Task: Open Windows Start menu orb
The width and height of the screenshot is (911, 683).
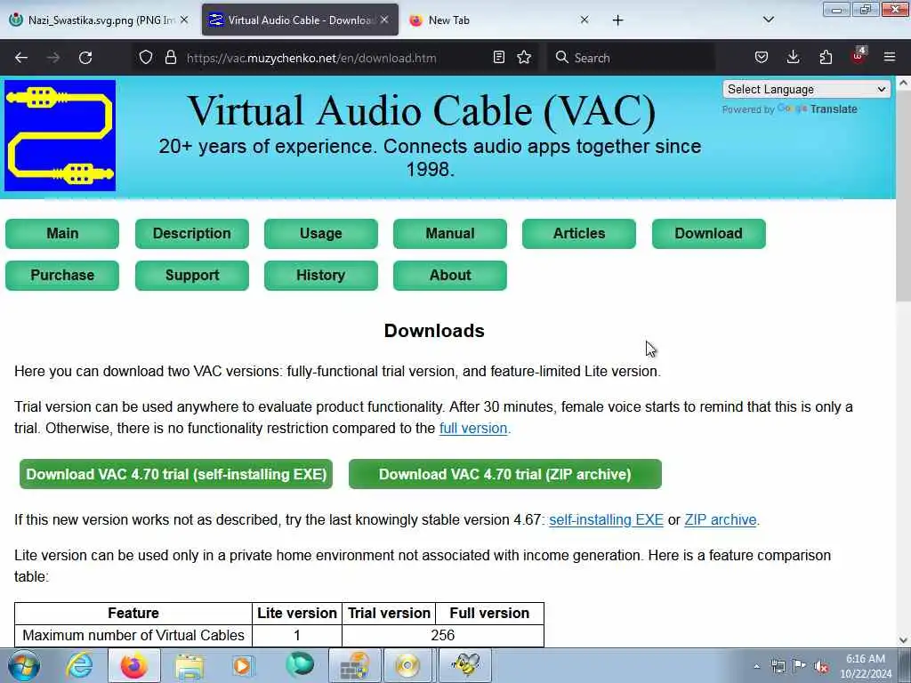Action: coord(24,665)
